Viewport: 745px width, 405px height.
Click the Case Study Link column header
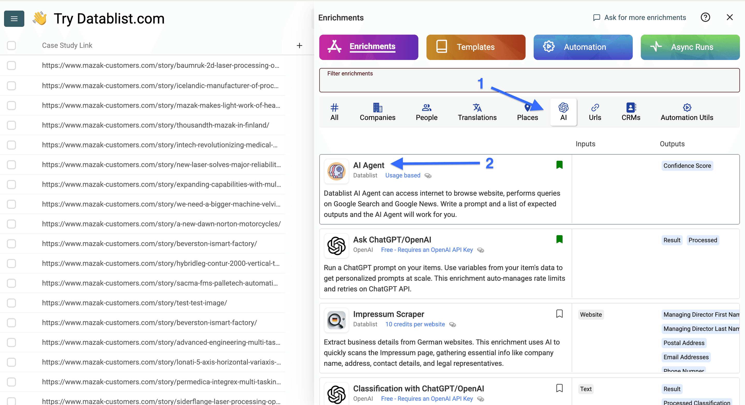(x=67, y=46)
